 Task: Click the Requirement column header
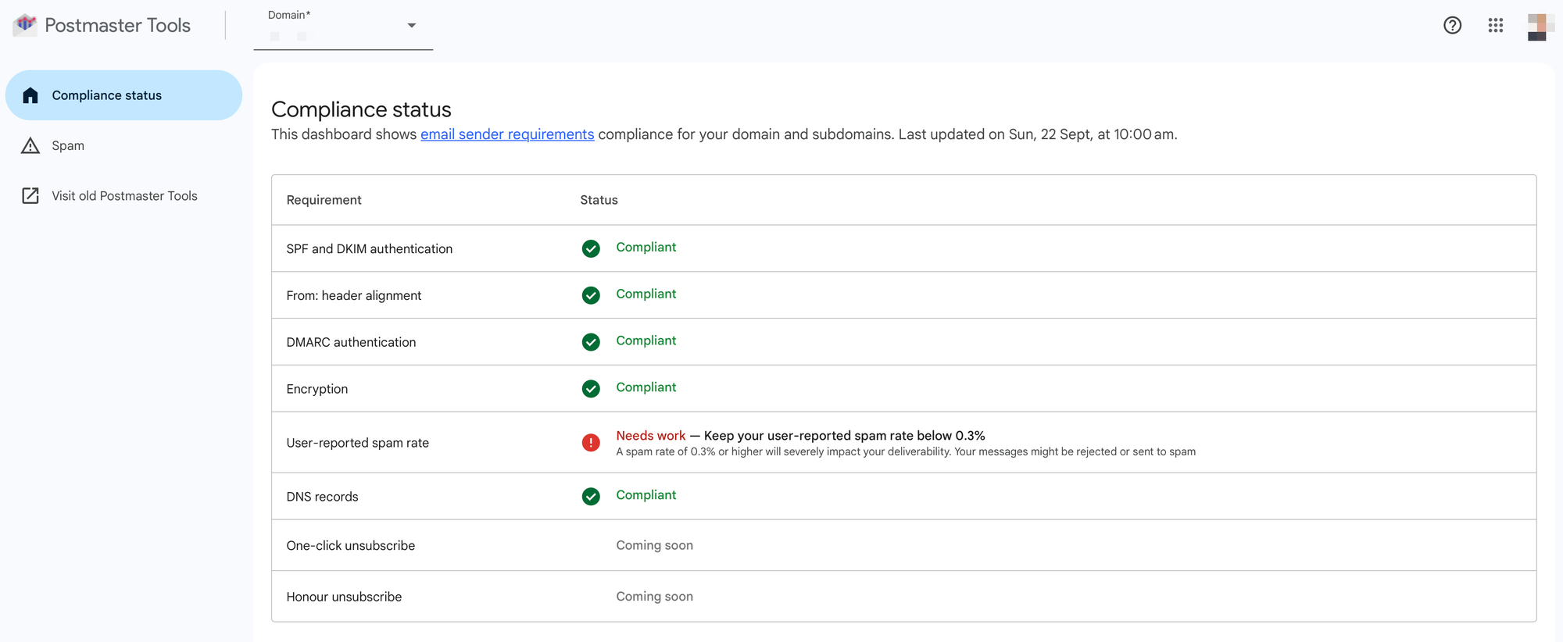coord(324,200)
